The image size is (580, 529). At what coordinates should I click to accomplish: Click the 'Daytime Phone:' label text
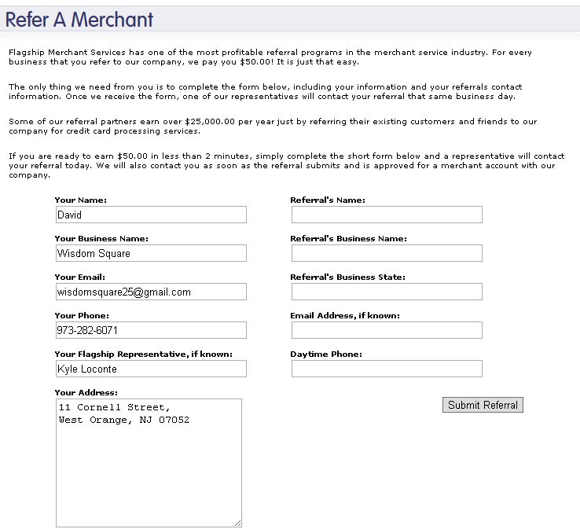pos(325,354)
